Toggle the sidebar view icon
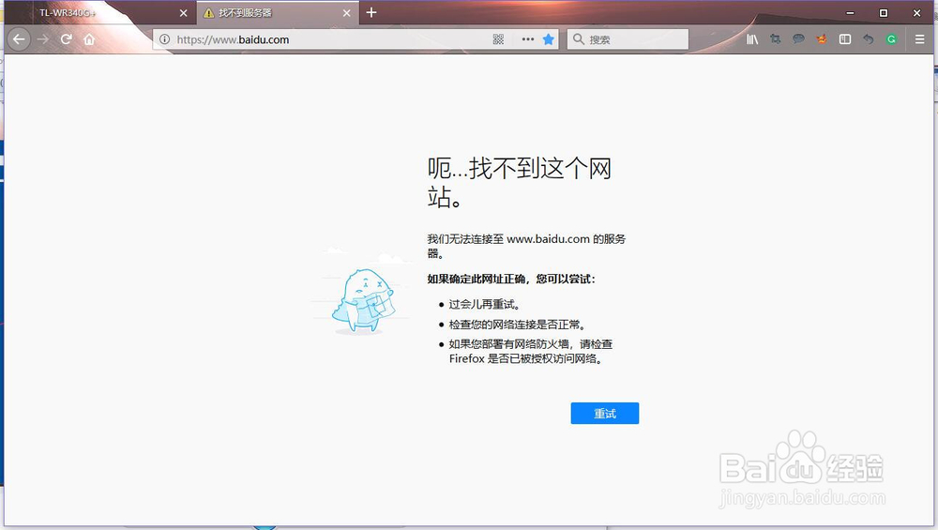Viewport: 938px width, 530px height. point(845,39)
